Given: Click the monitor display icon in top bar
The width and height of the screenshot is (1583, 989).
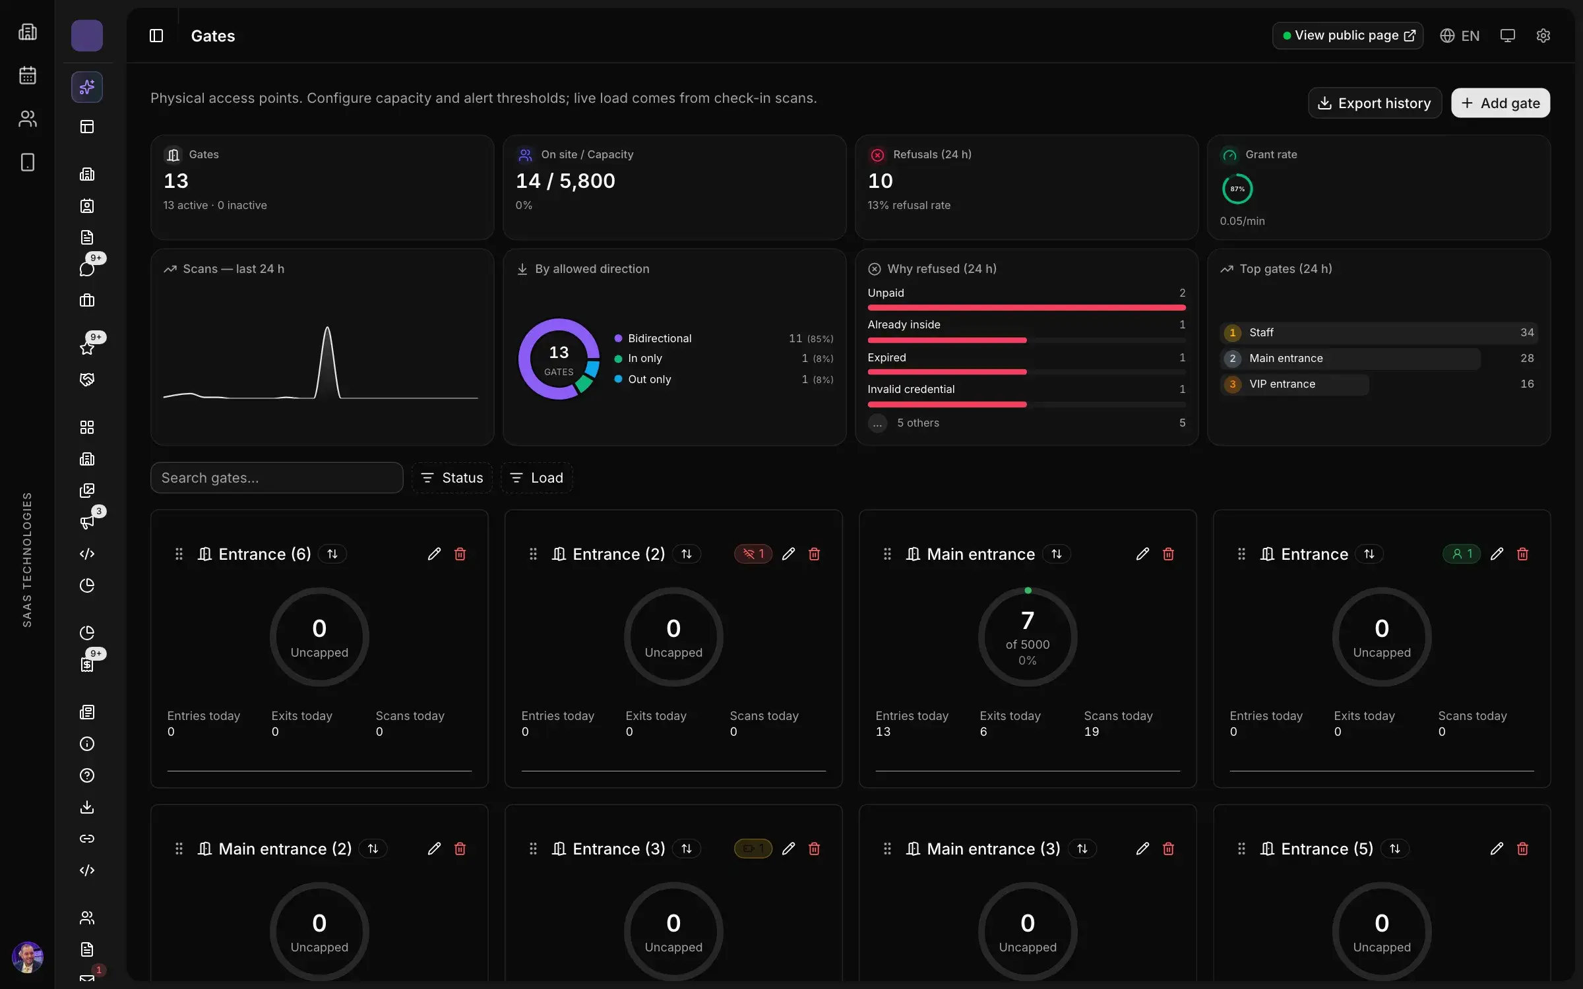Looking at the screenshot, I should pyautogui.click(x=1507, y=36).
